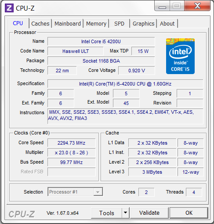This screenshot has width=214, height=224.
Task: Select the CPU tab
Action: tap(18, 23)
